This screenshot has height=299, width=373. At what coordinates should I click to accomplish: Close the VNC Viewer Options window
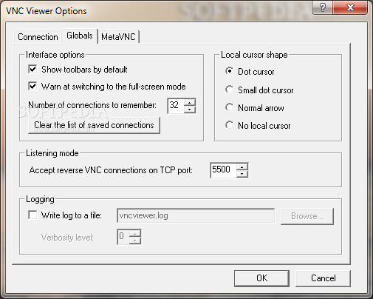pyautogui.click(x=350, y=7)
